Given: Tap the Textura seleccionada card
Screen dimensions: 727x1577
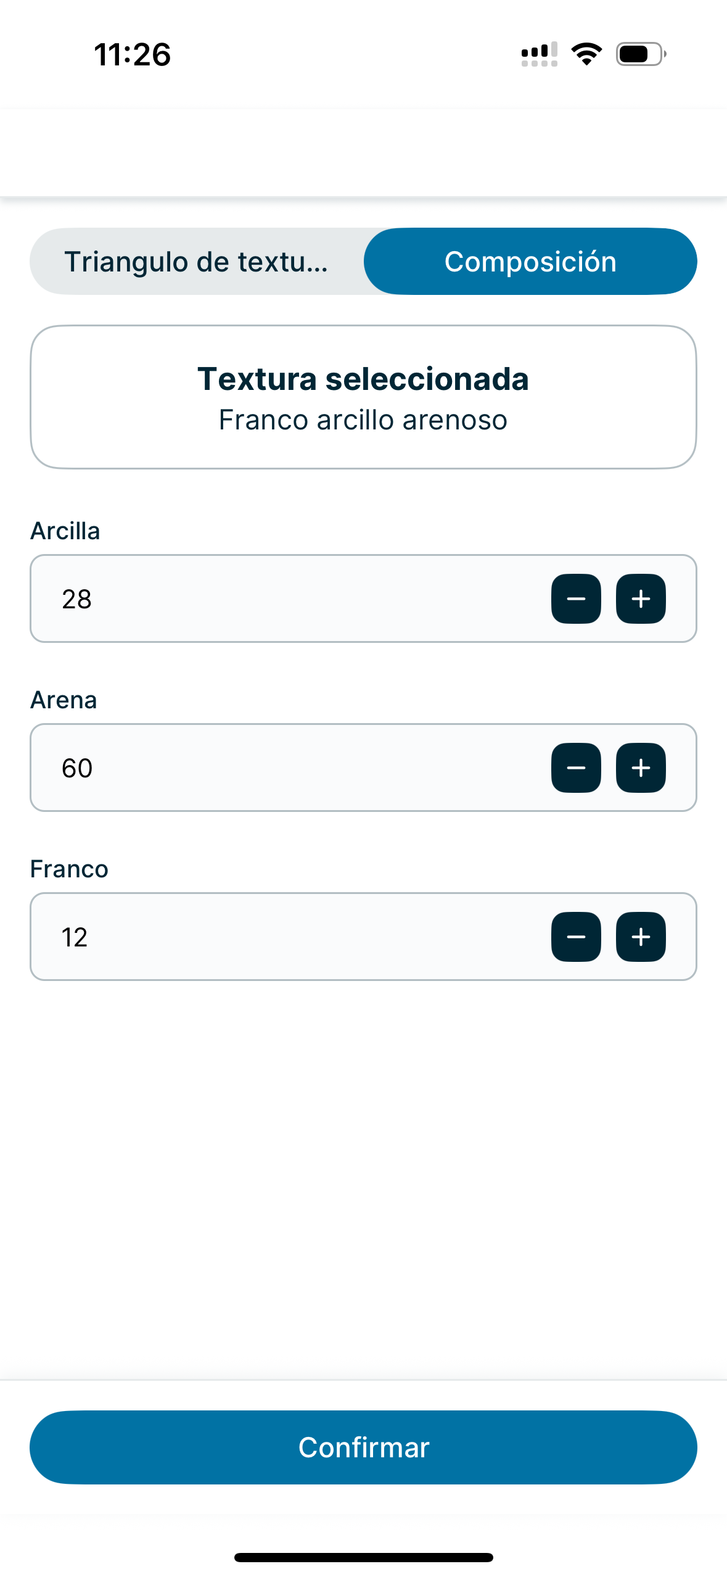Looking at the screenshot, I should pos(363,397).
